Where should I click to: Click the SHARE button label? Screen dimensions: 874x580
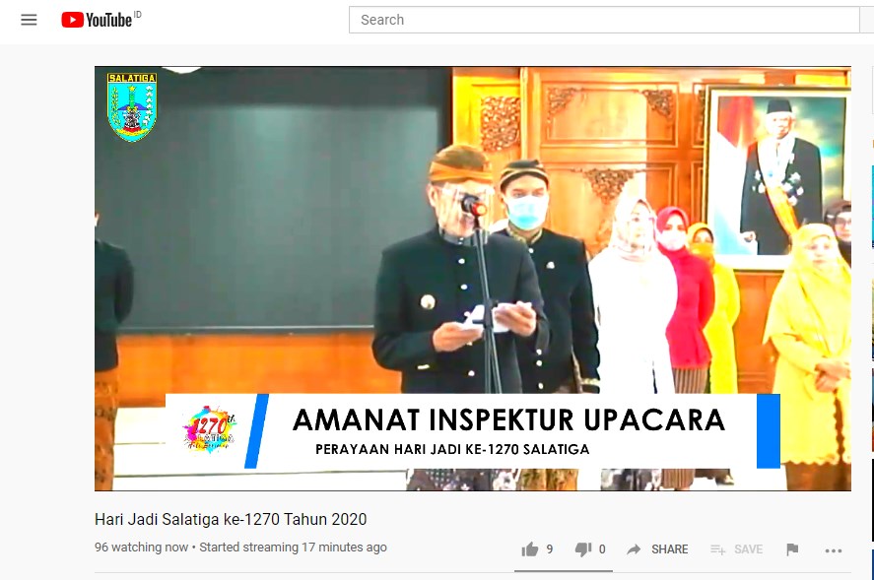pyautogui.click(x=669, y=549)
